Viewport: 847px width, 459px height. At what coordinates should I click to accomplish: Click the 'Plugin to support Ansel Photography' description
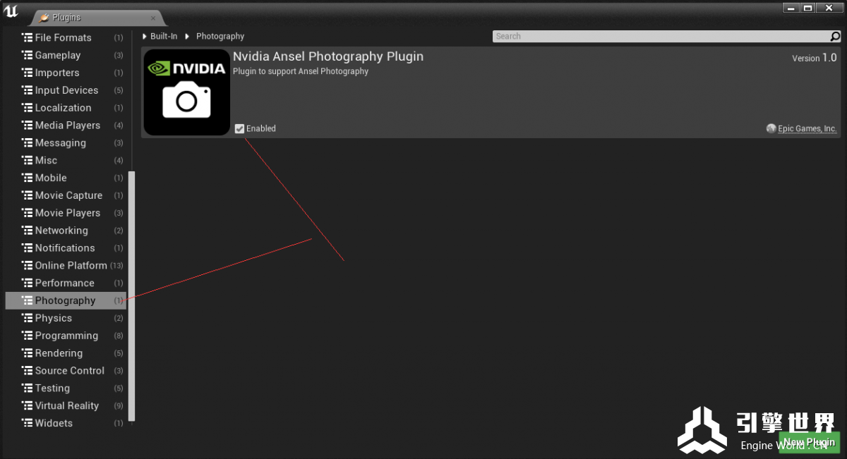point(301,71)
